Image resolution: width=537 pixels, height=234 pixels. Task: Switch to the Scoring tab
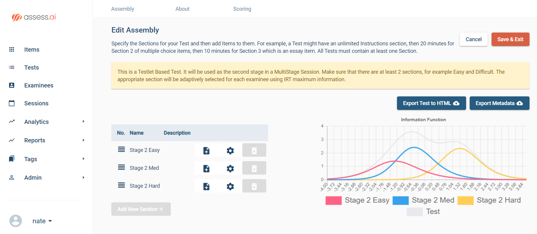[x=242, y=9]
